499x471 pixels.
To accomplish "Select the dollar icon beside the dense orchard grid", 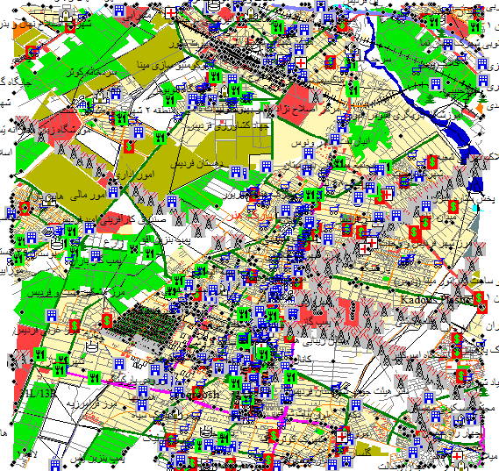I will click(107, 321).
